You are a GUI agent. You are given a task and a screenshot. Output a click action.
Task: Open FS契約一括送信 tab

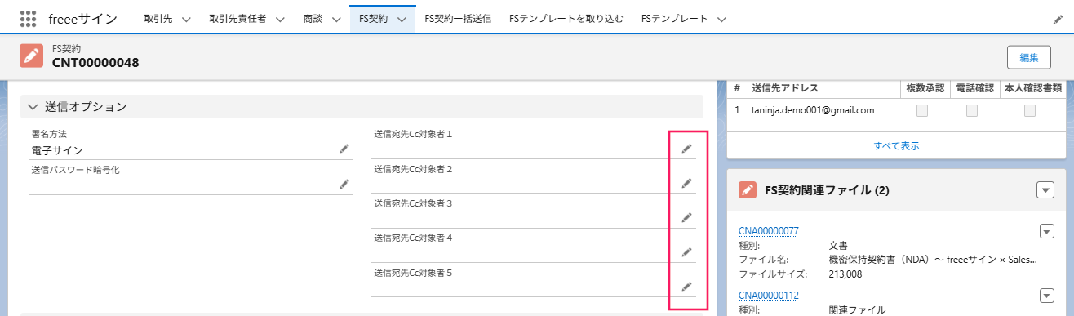[x=458, y=18]
